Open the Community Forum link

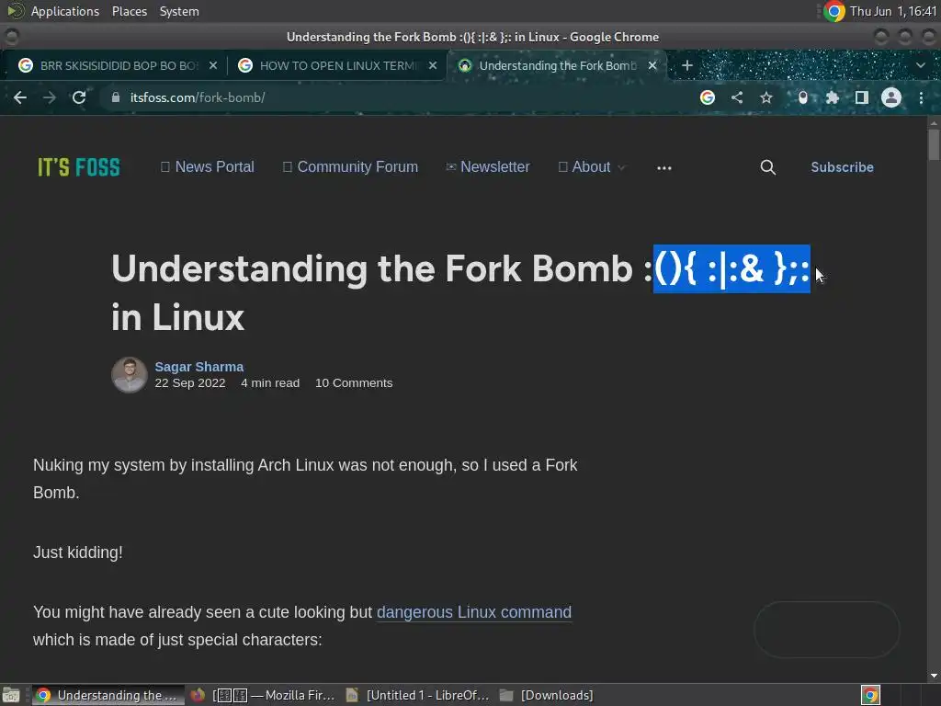(350, 167)
